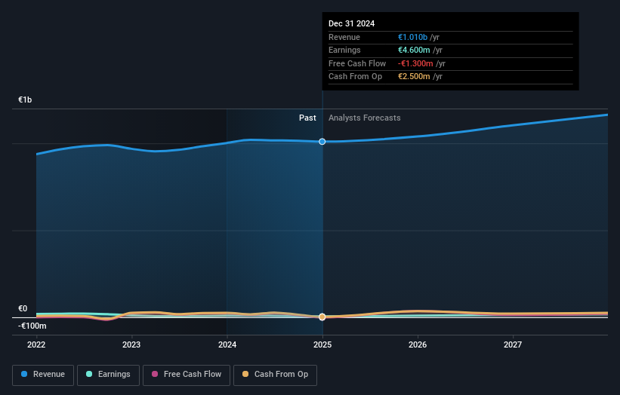Click the 2024 x-axis label
The width and height of the screenshot is (620, 395).
[x=227, y=345]
